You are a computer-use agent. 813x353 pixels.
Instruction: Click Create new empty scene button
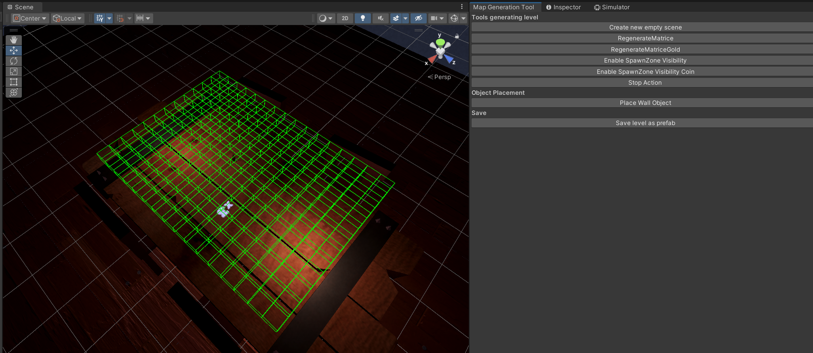(645, 27)
